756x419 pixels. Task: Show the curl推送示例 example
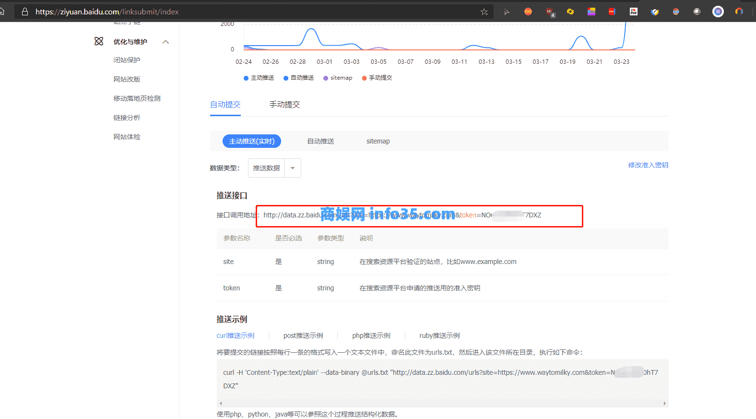pyautogui.click(x=236, y=335)
